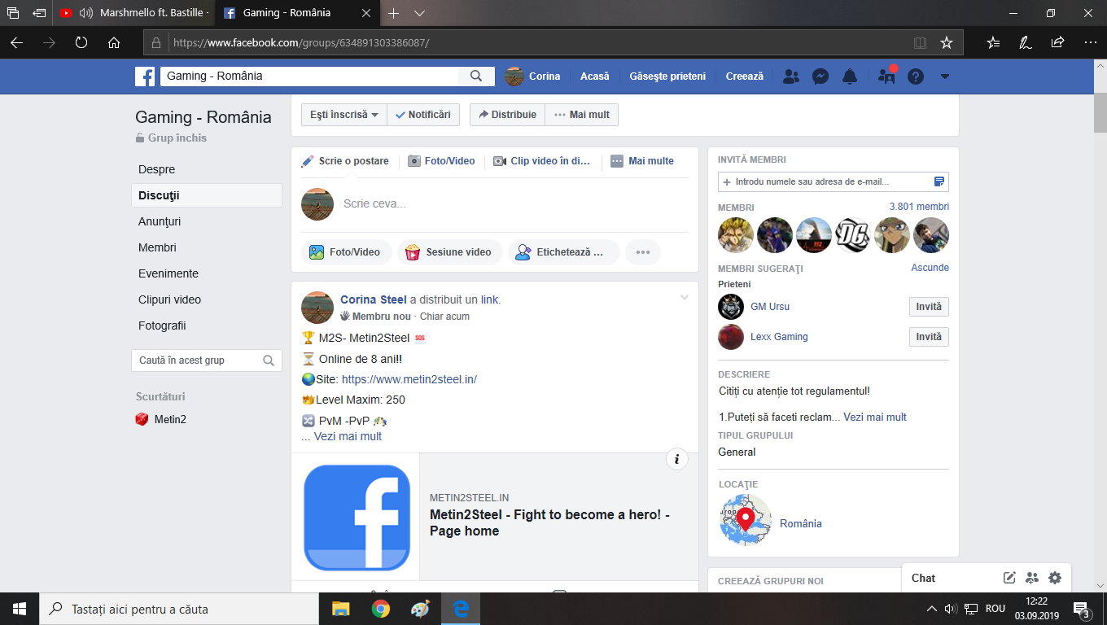Open the metin2steel.in site link
The image size is (1107, 625).
(x=409, y=379)
